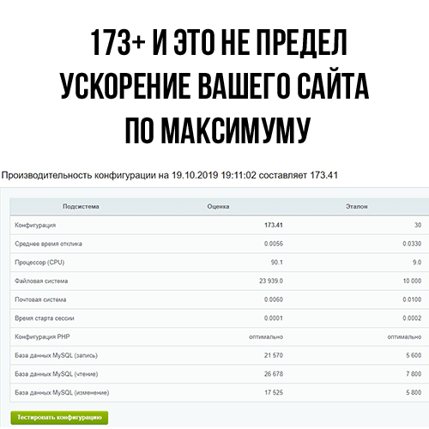Click the Конфигурация row label
The image size is (429, 429).
tap(35, 226)
